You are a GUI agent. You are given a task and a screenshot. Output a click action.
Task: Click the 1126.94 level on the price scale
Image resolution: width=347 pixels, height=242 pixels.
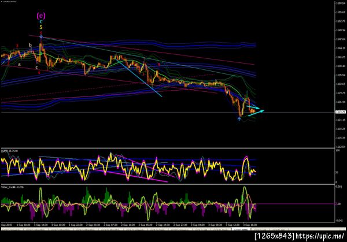(x=341, y=102)
